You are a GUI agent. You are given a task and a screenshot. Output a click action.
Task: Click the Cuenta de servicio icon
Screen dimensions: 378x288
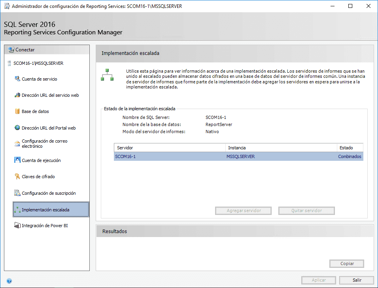(17, 79)
